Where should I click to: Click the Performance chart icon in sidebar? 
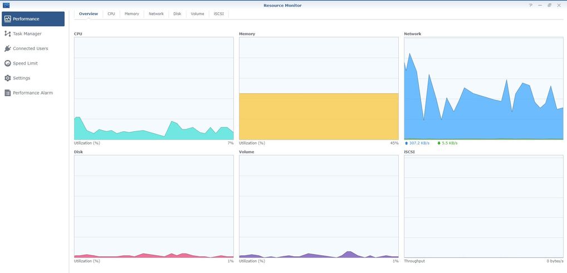coord(8,19)
